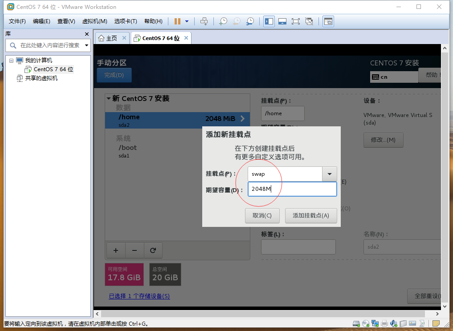Open the mount point dropdown arrow
Viewport: 453px width, 331px height.
(x=330, y=174)
